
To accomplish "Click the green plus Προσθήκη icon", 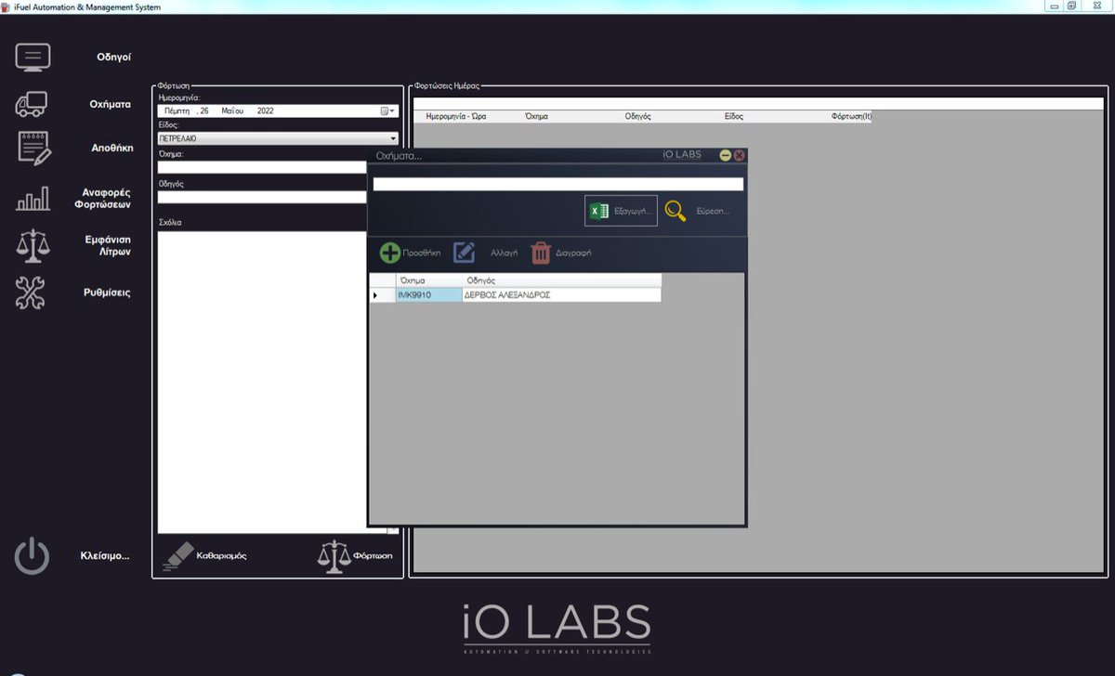I will click(x=390, y=253).
